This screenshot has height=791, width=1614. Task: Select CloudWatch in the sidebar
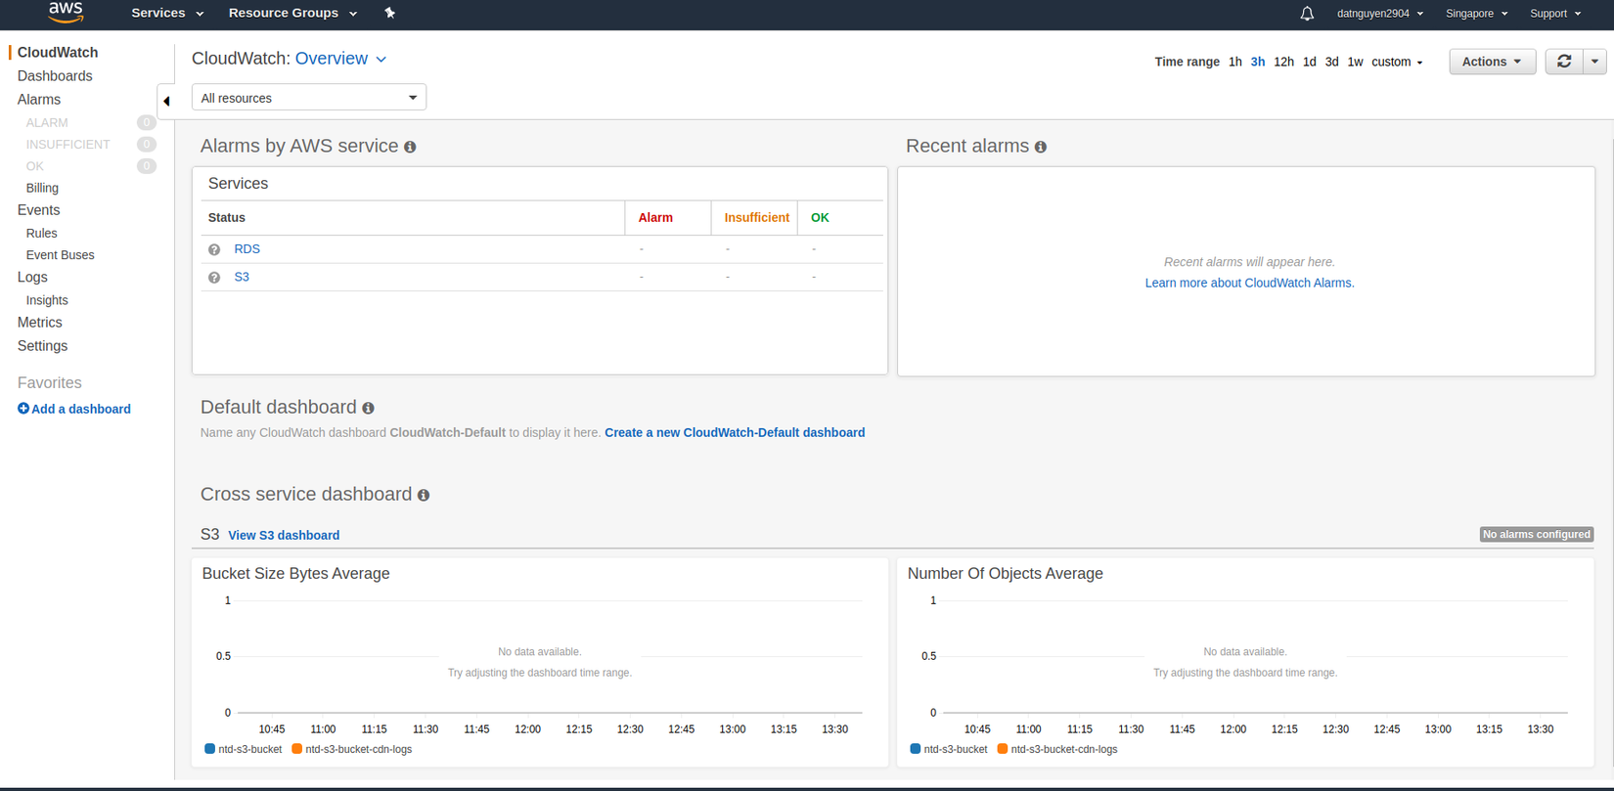[x=58, y=53]
